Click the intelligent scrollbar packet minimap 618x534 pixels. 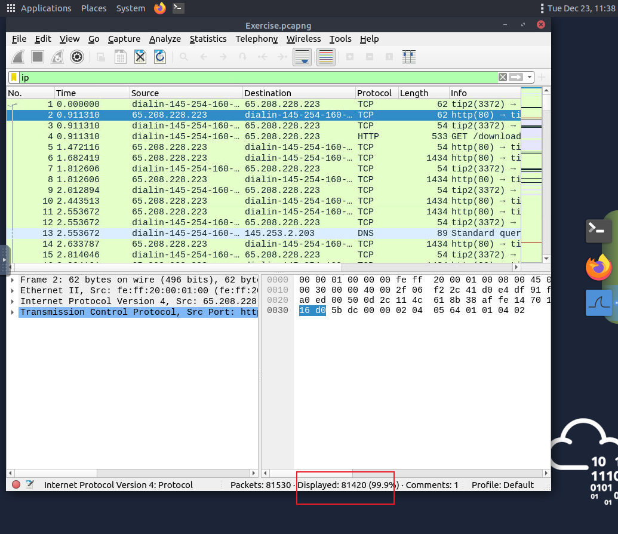coord(531,174)
